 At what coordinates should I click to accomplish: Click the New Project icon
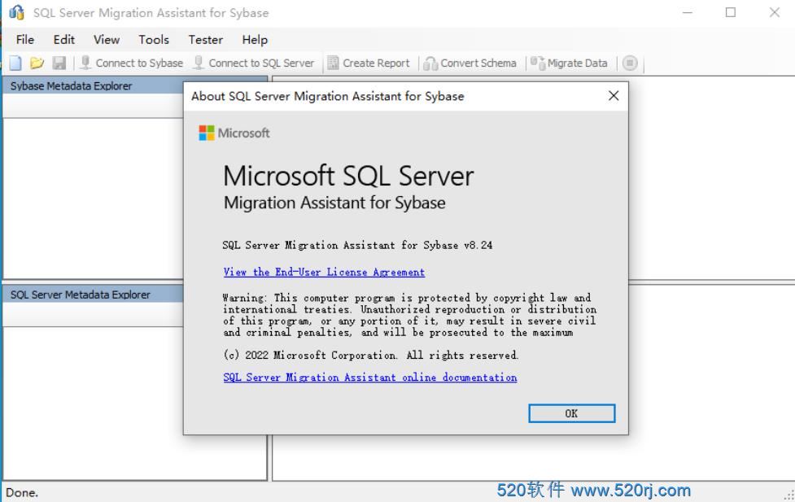(15, 63)
